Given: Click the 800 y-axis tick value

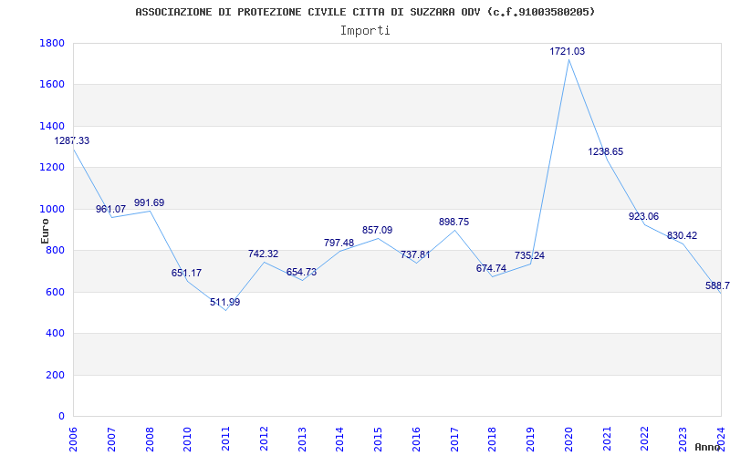Looking at the screenshot, I should coord(56,250).
